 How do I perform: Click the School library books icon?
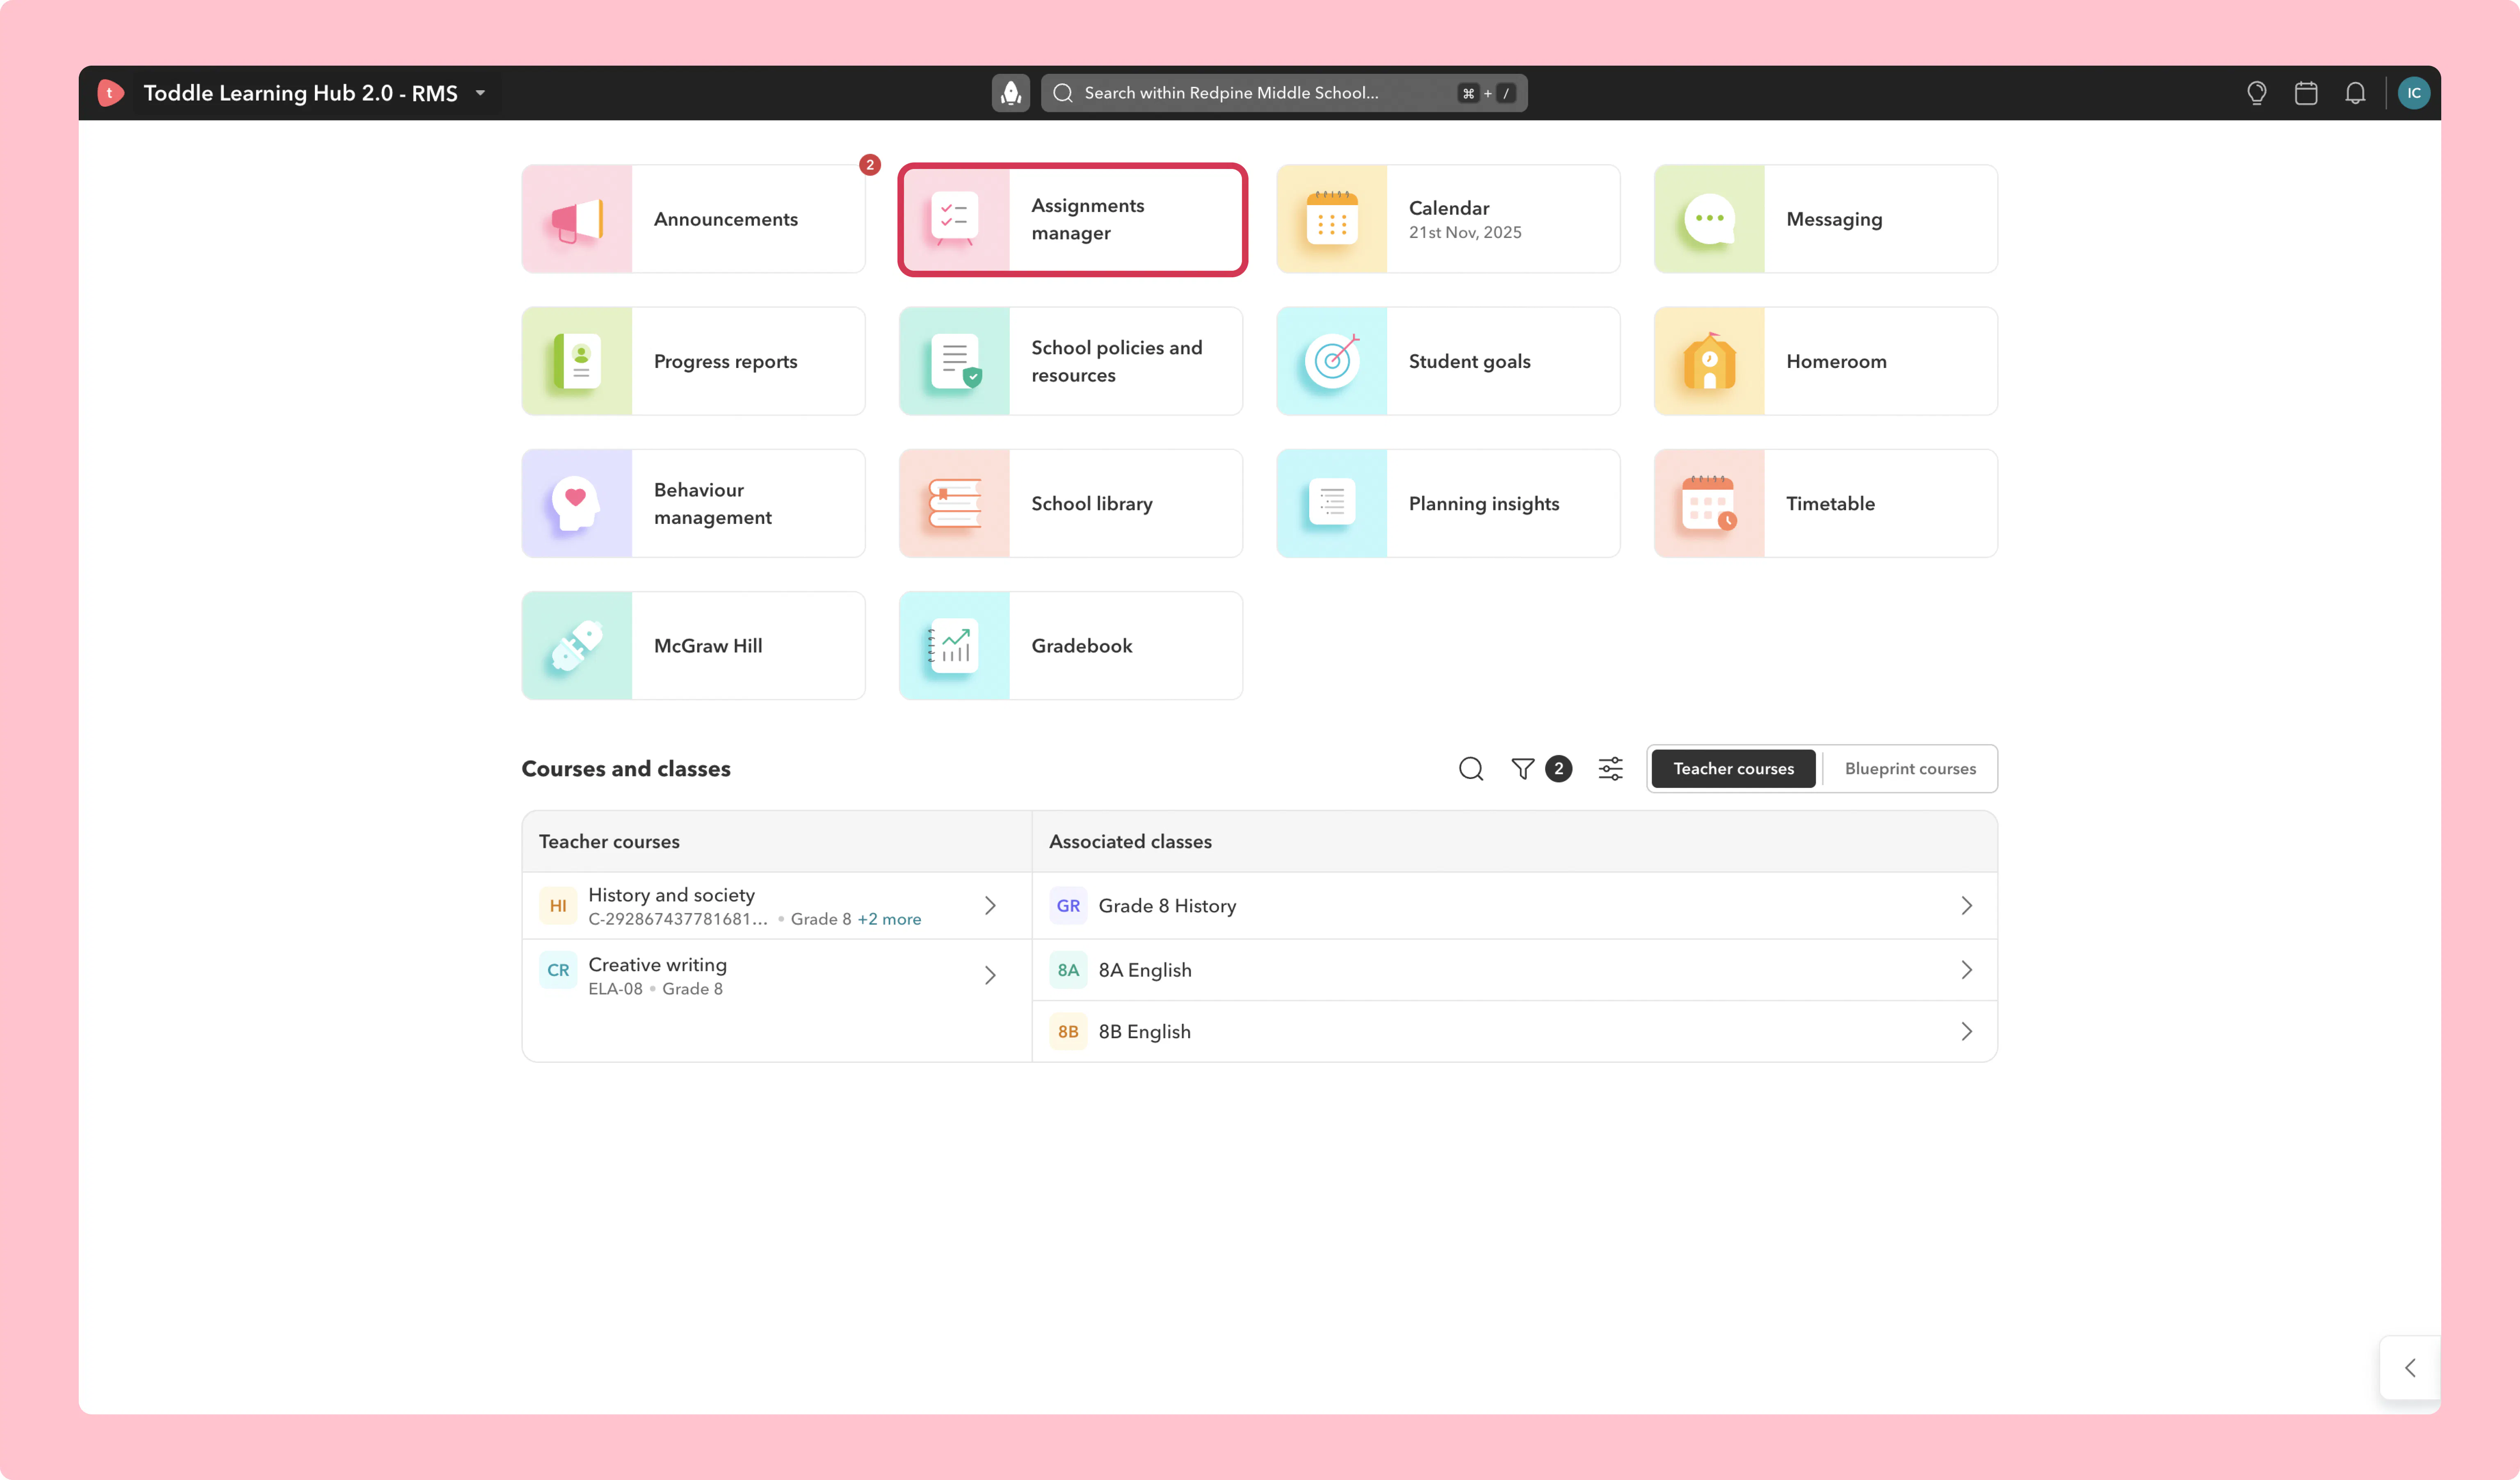click(x=954, y=503)
